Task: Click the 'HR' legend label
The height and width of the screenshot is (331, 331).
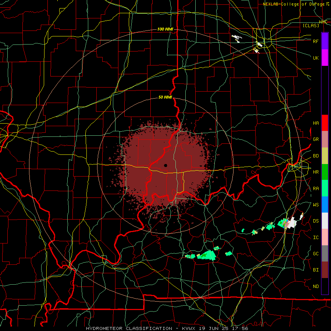Action: 316,172
